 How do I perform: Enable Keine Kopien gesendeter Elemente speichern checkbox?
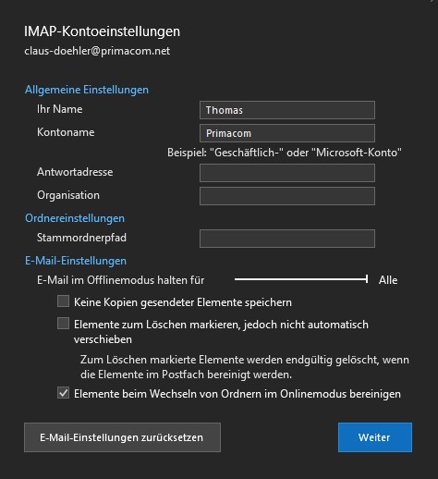pyautogui.click(x=63, y=301)
